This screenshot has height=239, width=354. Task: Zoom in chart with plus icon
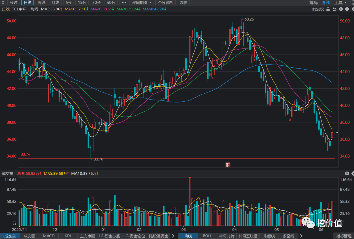point(341,9)
